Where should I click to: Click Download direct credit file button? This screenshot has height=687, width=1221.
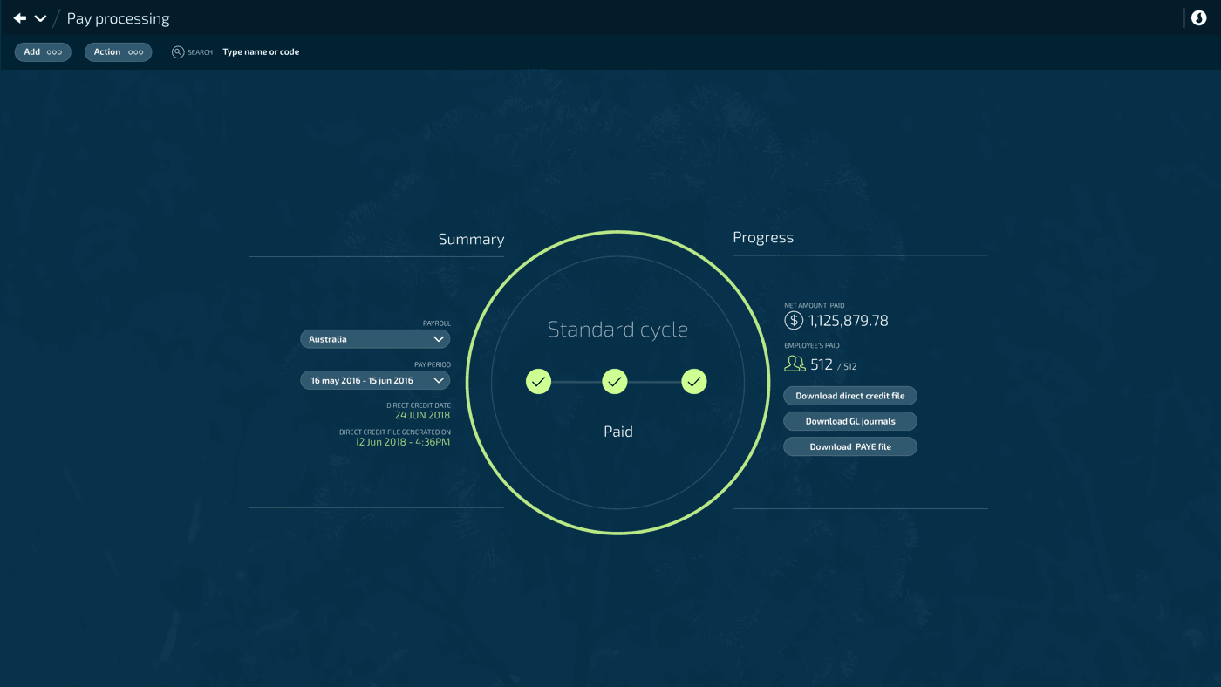click(849, 396)
